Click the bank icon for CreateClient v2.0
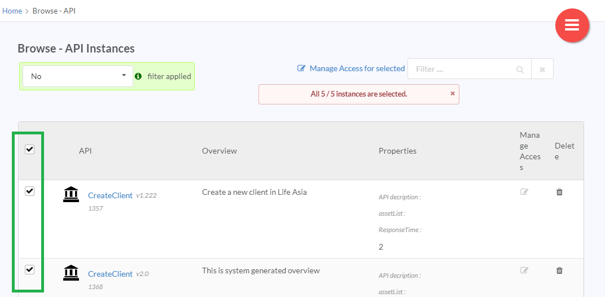This screenshot has width=605, height=297. [x=71, y=273]
